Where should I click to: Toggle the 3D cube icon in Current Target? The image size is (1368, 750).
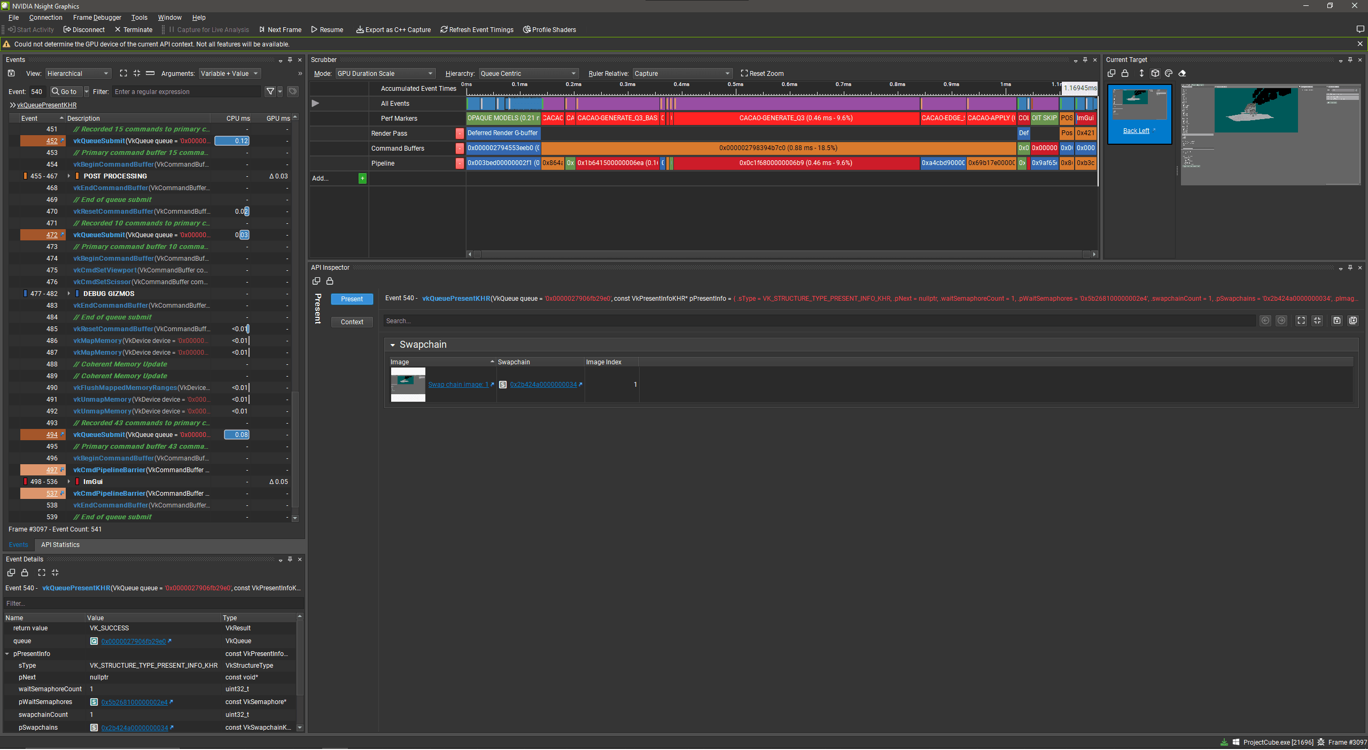click(x=1155, y=73)
